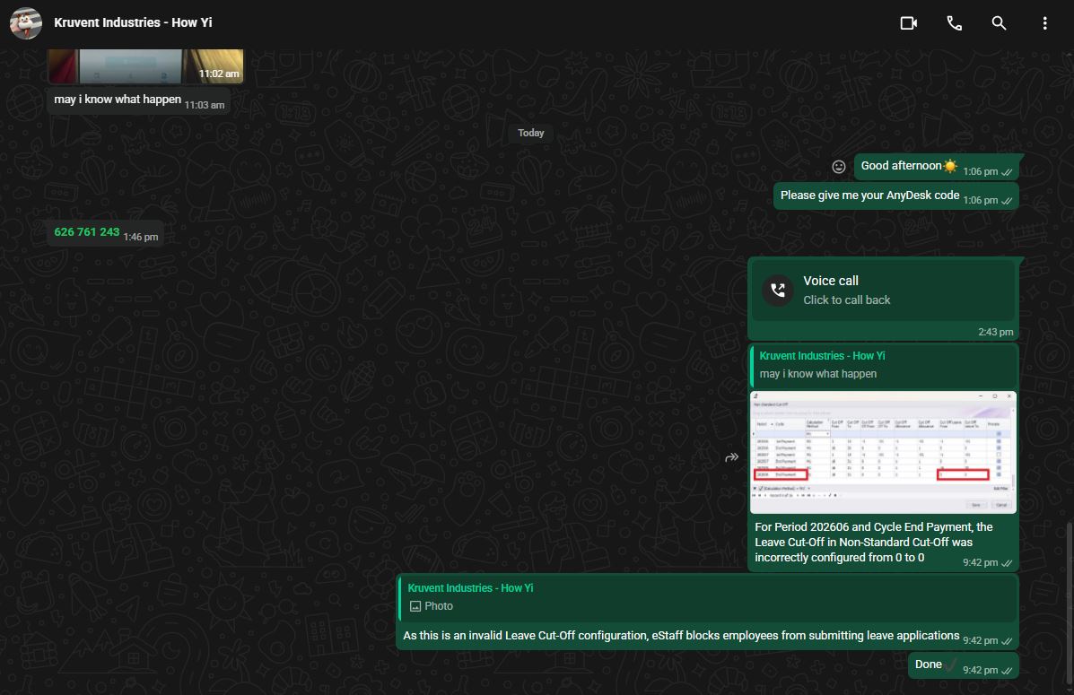1074x695 pixels.
Task: Forward the cut-off screenshot message
Action: [x=731, y=457]
